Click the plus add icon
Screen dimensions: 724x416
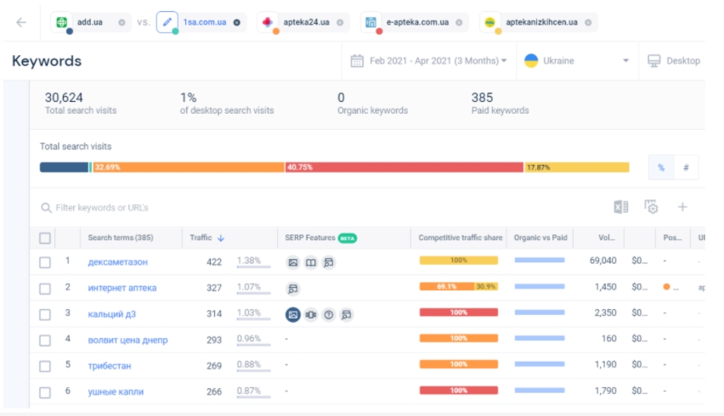pyautogui.click(x=682, y=207)
